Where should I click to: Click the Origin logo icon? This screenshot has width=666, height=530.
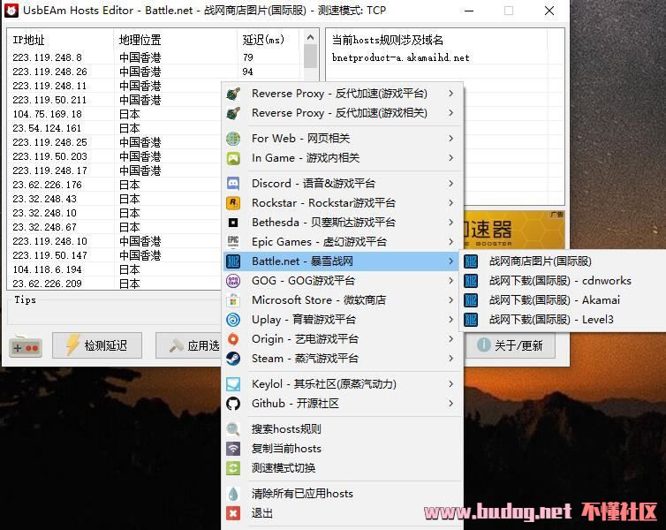(x=233, y=339)
